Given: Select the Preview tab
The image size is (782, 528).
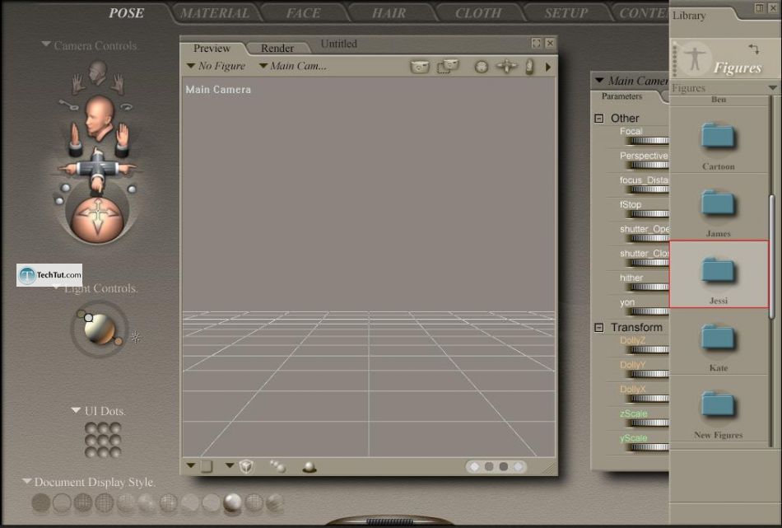Looking at the screenshot, I should click(212, 49).
